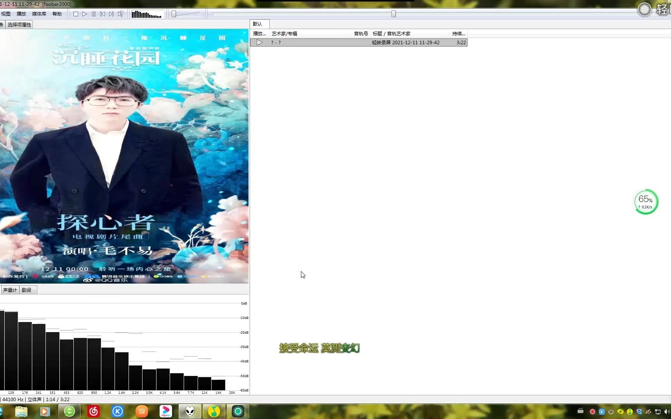The height and width of the screenshot is (419, 671).
Task: Click the album art of 探心者
Action: click(x=124, y=156)
